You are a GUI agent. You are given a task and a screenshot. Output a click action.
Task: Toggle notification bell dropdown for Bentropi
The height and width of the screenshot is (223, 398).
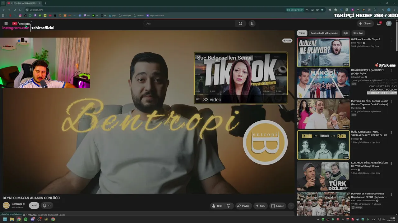coord(46,205)
